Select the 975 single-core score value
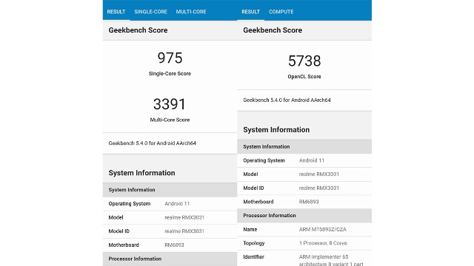The height and width of the screenshot is (266, 474). 170,58
